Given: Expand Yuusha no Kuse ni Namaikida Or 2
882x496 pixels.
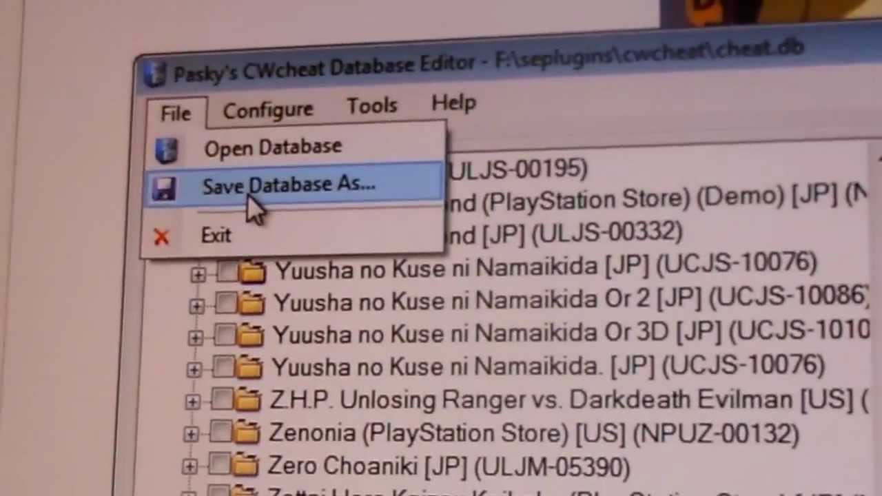Looking at the screenshot, I should [x=196, y=305].
